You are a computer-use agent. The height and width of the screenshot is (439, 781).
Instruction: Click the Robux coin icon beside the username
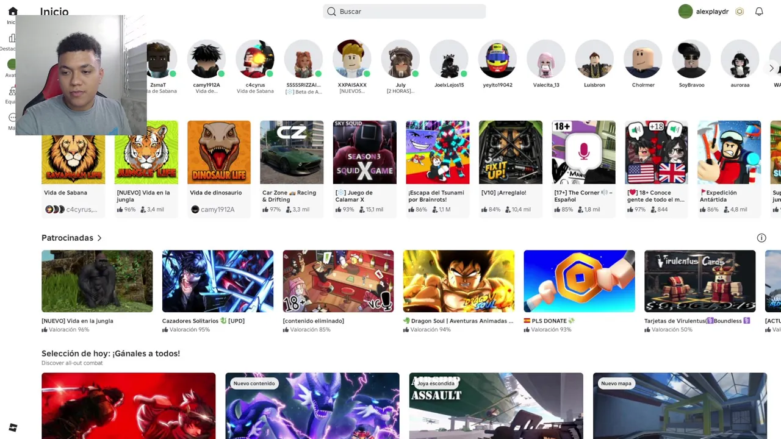pos(740,12)
